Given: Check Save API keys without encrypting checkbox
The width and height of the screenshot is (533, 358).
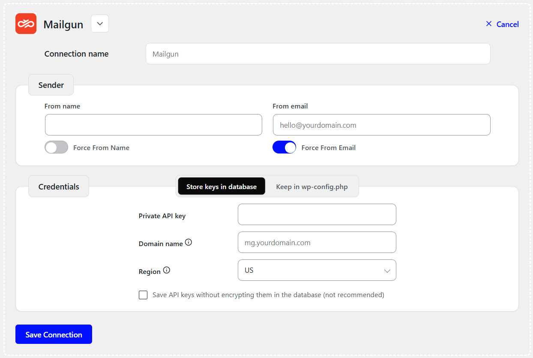Looking at the screenshot, I should click(143, 295).
